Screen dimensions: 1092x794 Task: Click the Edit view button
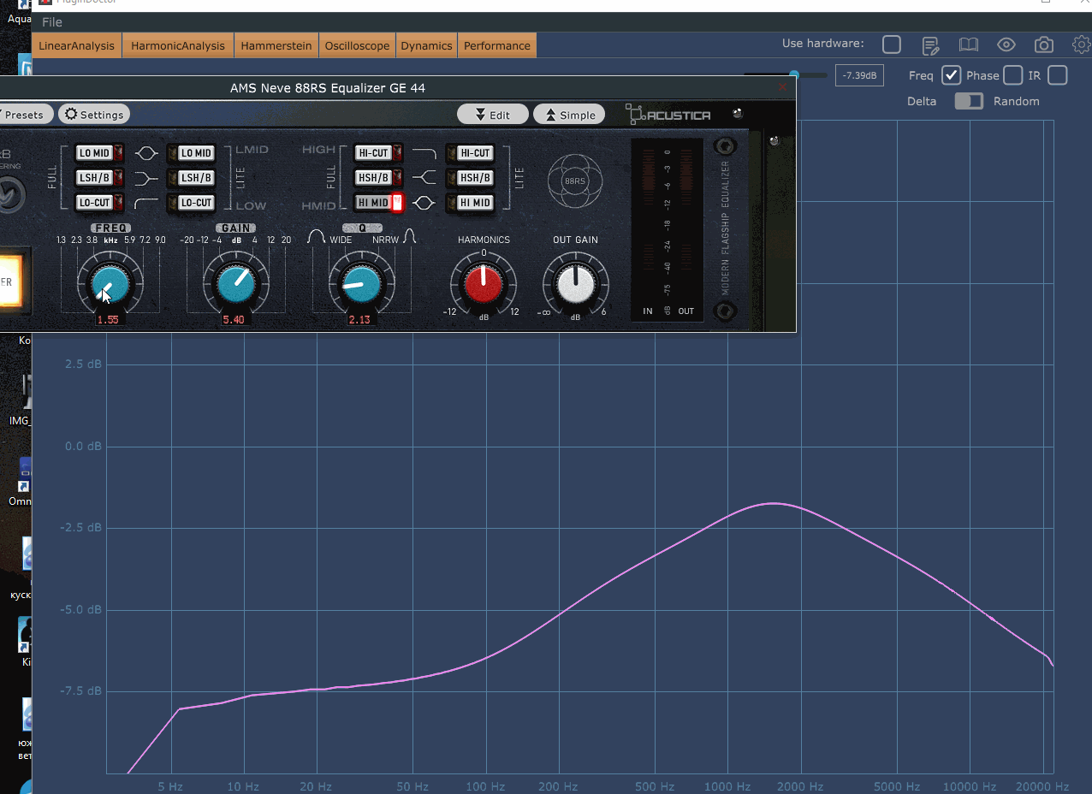coord(492,115)
